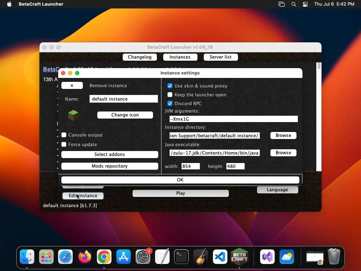Open Spotlight search in menu bar
Viewport: 361px width, 271px height.
coord(294,4)
